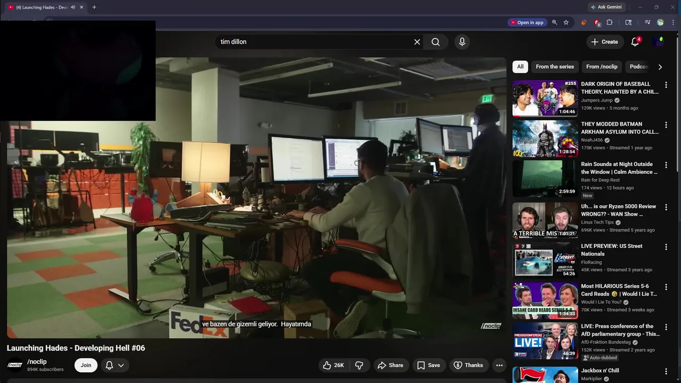Screen dimensions: 681x383
Task: Open Dark Origin of Baseball thumbnail
Action: (x=545, y=98)
